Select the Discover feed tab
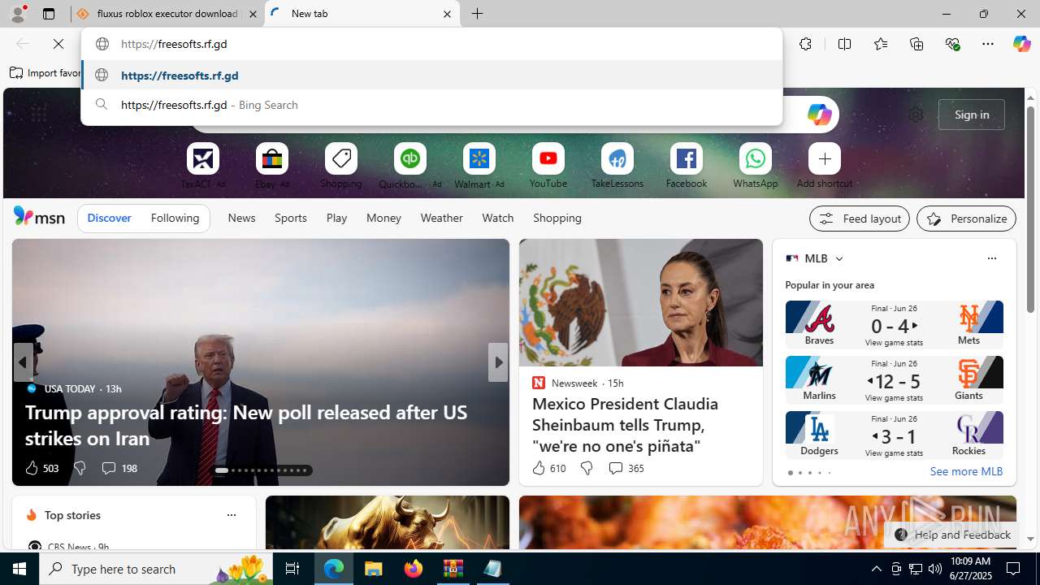The width and height of the screenshot is (1040, 585). (x=109, y=218)
